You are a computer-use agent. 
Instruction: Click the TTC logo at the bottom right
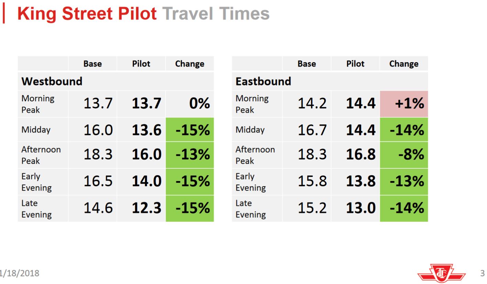point(441,274)
